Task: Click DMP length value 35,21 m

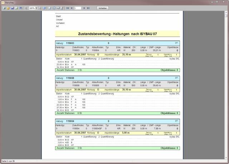Action: coord(157,50)
